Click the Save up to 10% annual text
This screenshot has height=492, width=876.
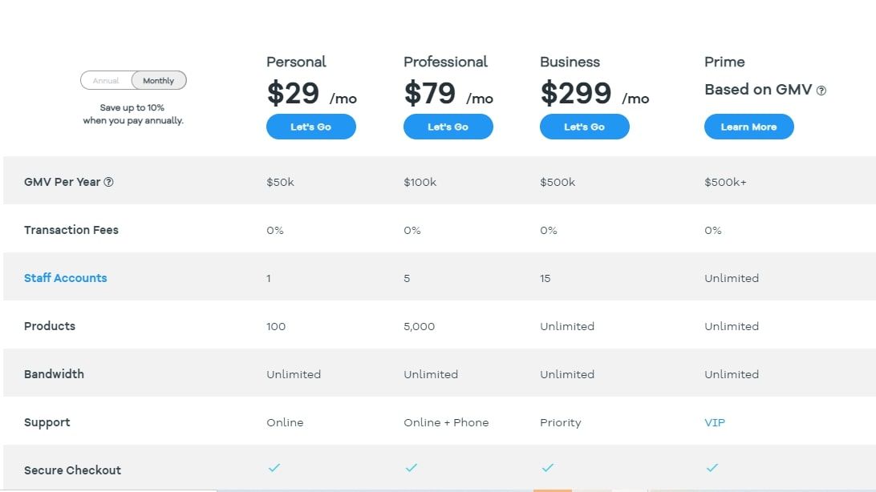[x=134, y=114]
